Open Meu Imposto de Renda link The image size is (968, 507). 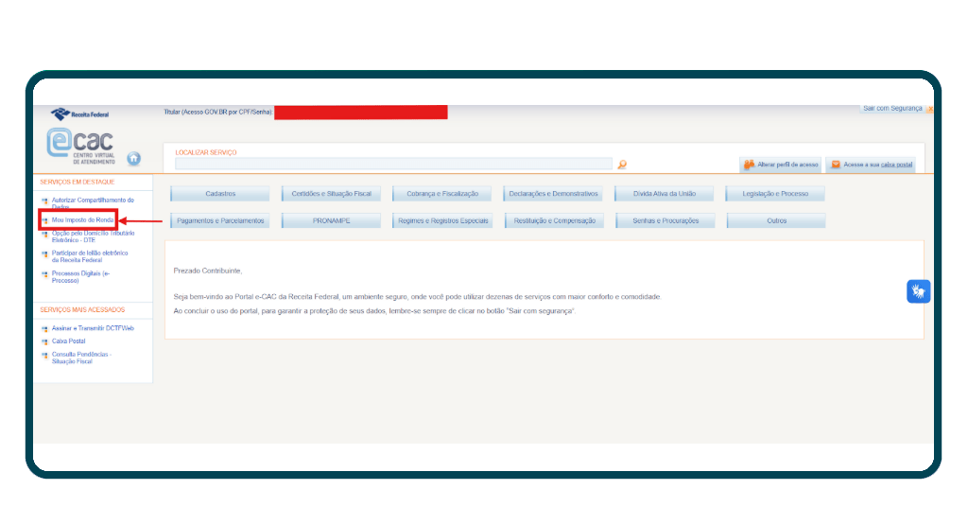[83, 220]
